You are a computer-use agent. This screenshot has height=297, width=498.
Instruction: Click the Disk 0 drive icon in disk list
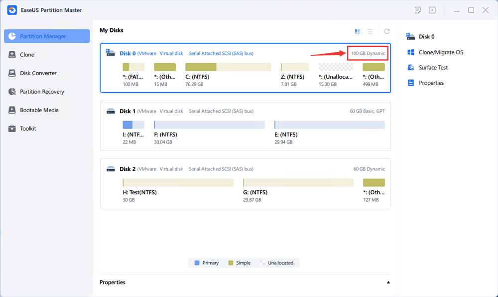click(x=111, y=53)
